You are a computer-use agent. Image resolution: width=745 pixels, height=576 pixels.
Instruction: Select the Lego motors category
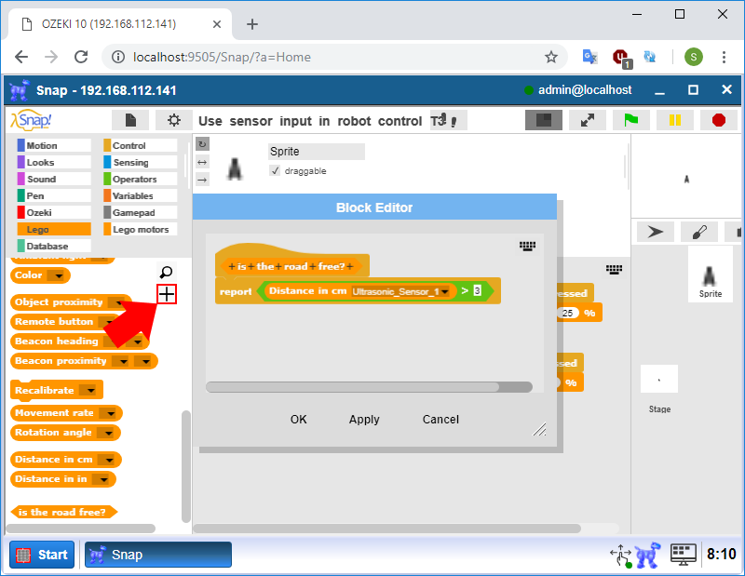tap(141, 229)
